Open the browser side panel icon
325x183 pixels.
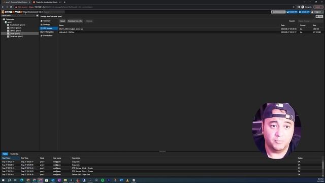299,7
